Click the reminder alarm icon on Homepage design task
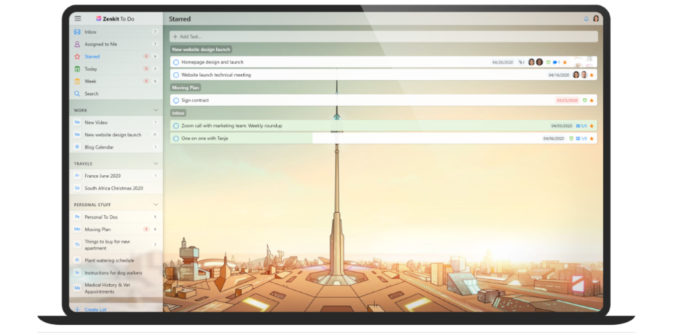The height and width of the screenshot is (336, 673). pyautogui.click(x=548, y=62)
